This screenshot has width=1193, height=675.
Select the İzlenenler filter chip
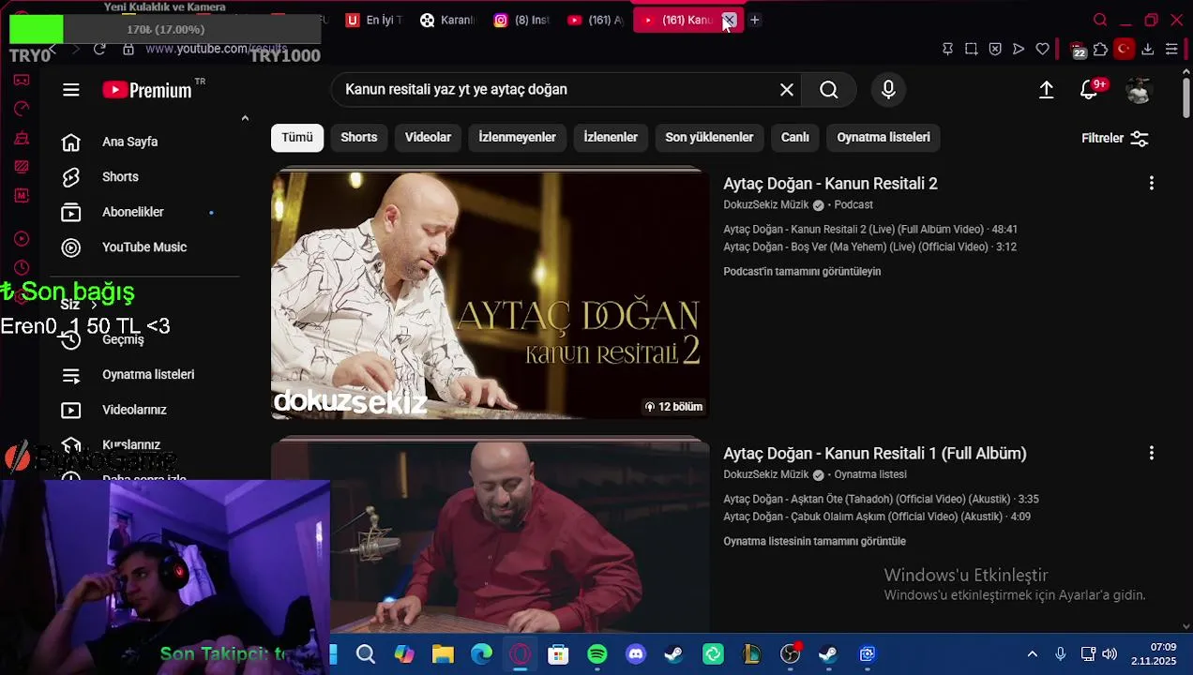coord(611,138)
